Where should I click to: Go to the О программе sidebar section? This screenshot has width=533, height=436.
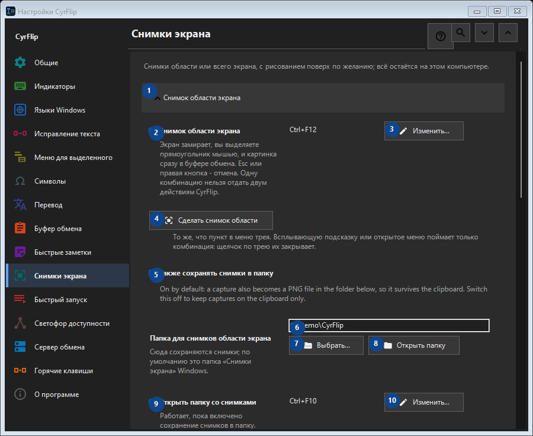(x=68, y=395)
